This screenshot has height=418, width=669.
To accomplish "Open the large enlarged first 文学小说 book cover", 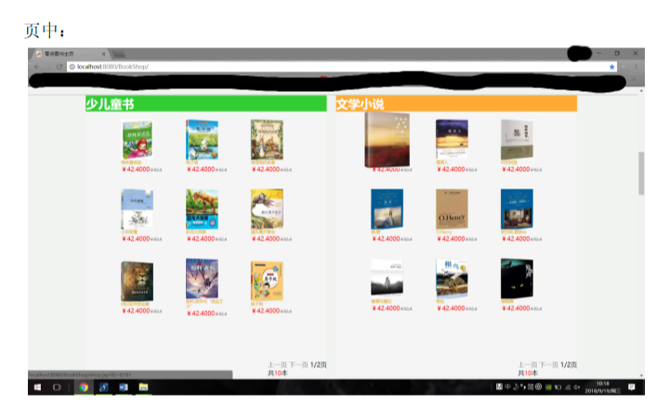I will 387,139.
